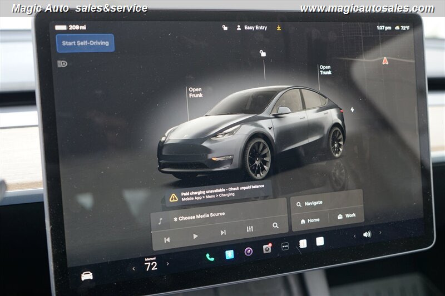Tap the charge port lightning bolt icon

coord(352,109)
